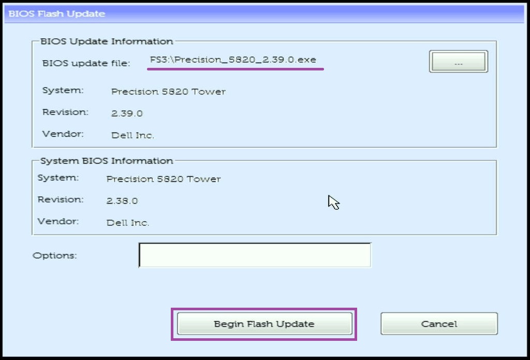Cancel the BIOS flash update
The width and height of the screenshot is (530, 360).
click(439, 324)
